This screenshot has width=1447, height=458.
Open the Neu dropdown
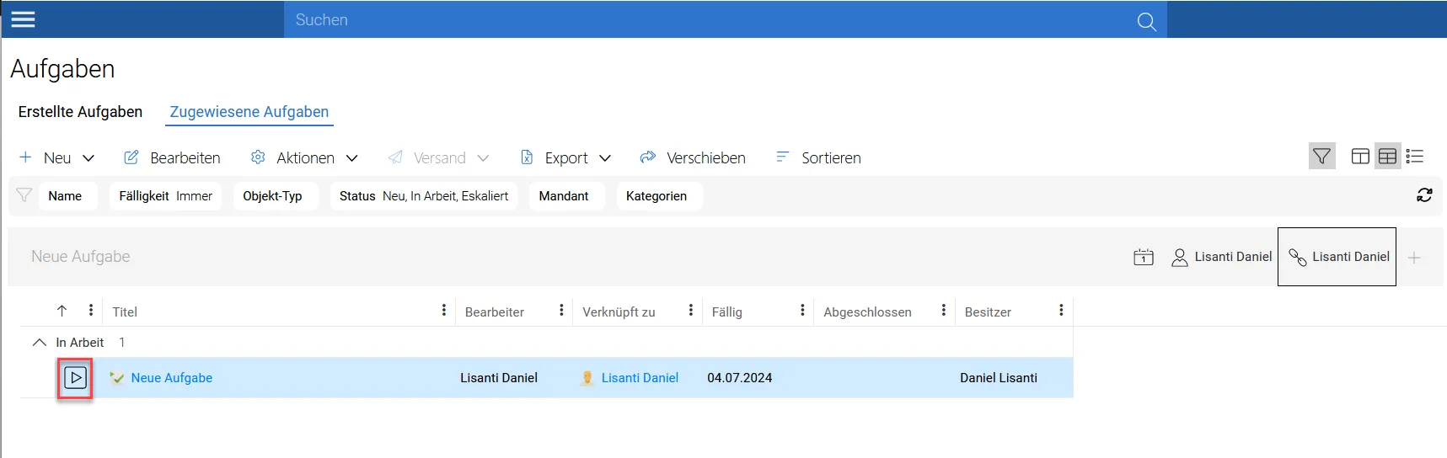coord(88,158)
